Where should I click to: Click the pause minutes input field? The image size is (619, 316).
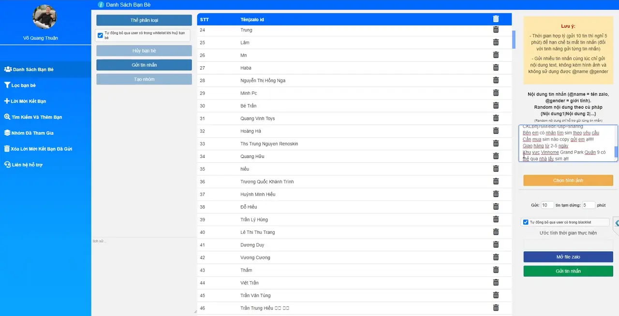point(588,205)
